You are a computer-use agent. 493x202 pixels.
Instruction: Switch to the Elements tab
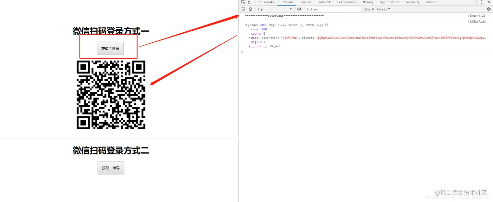pos(267,2)
